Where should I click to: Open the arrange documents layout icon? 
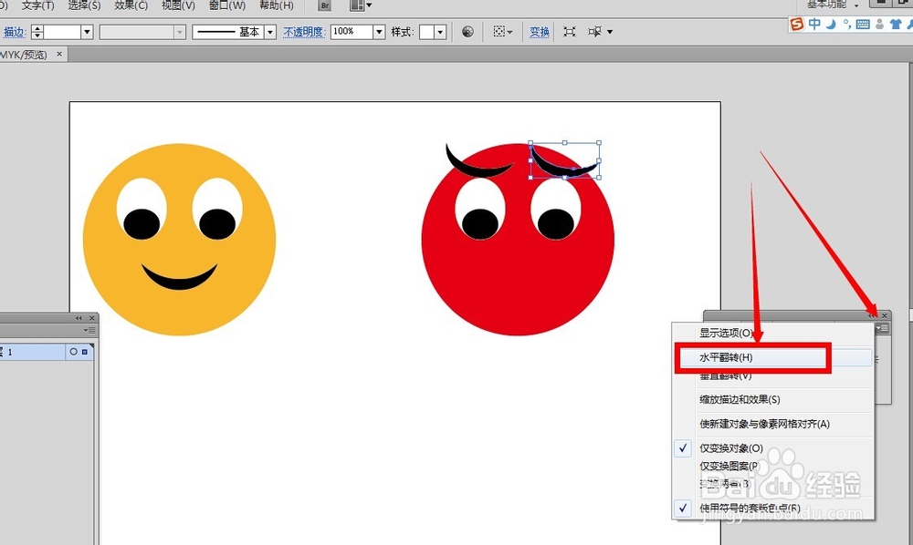360,5
